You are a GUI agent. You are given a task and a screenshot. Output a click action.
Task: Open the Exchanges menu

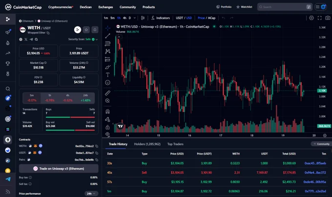(x=105, y=7)
